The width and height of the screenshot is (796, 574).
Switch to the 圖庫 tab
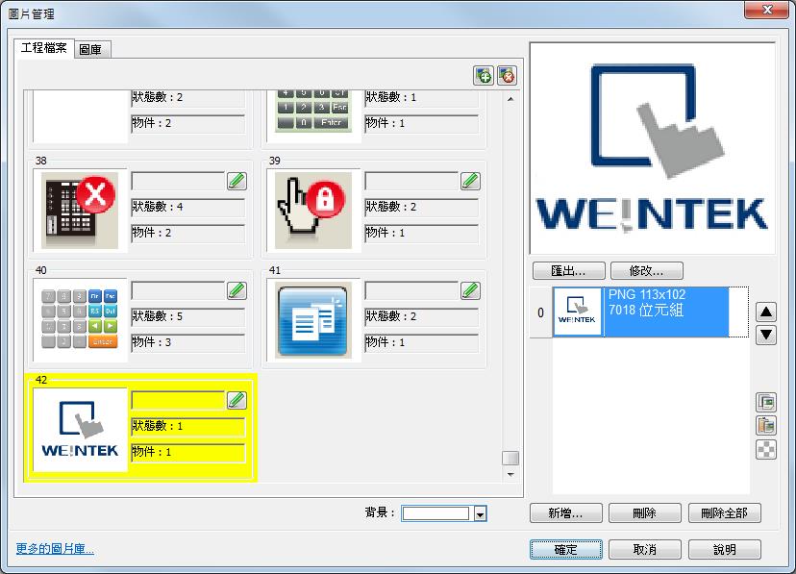pos(94,49)
